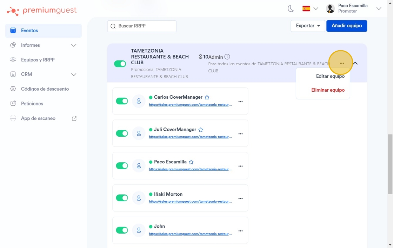Click the star next to Juli CoverManager

tap(201, 130)
